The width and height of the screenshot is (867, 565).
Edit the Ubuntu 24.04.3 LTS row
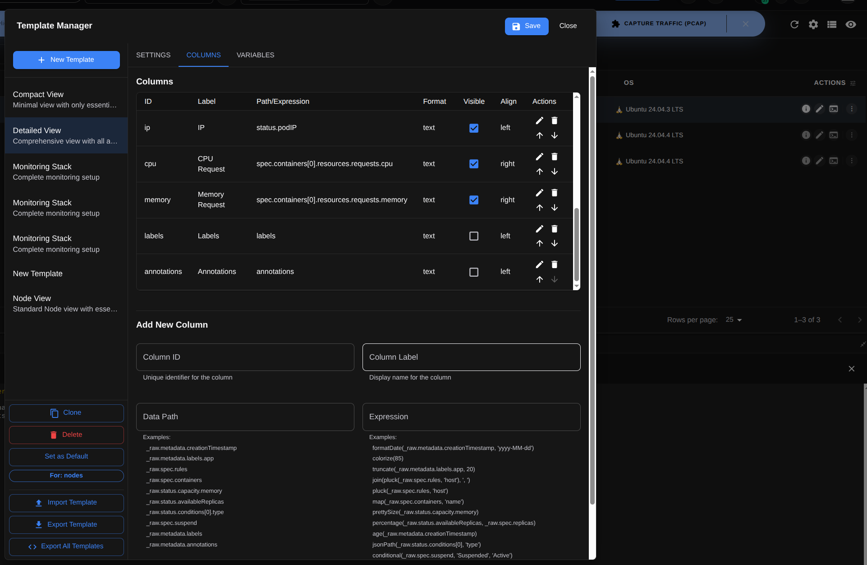pos(820,109)
